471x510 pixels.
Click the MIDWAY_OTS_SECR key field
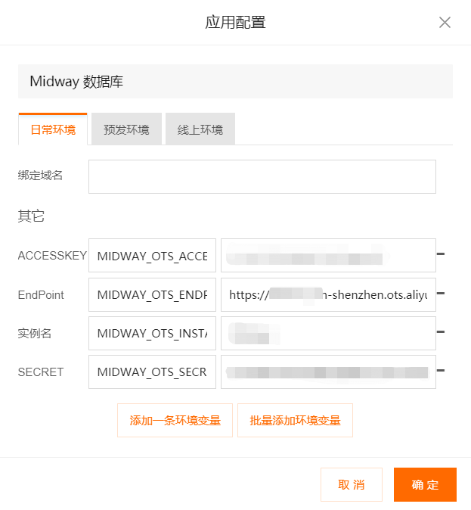pyautogui.click(x=152, y=372)
